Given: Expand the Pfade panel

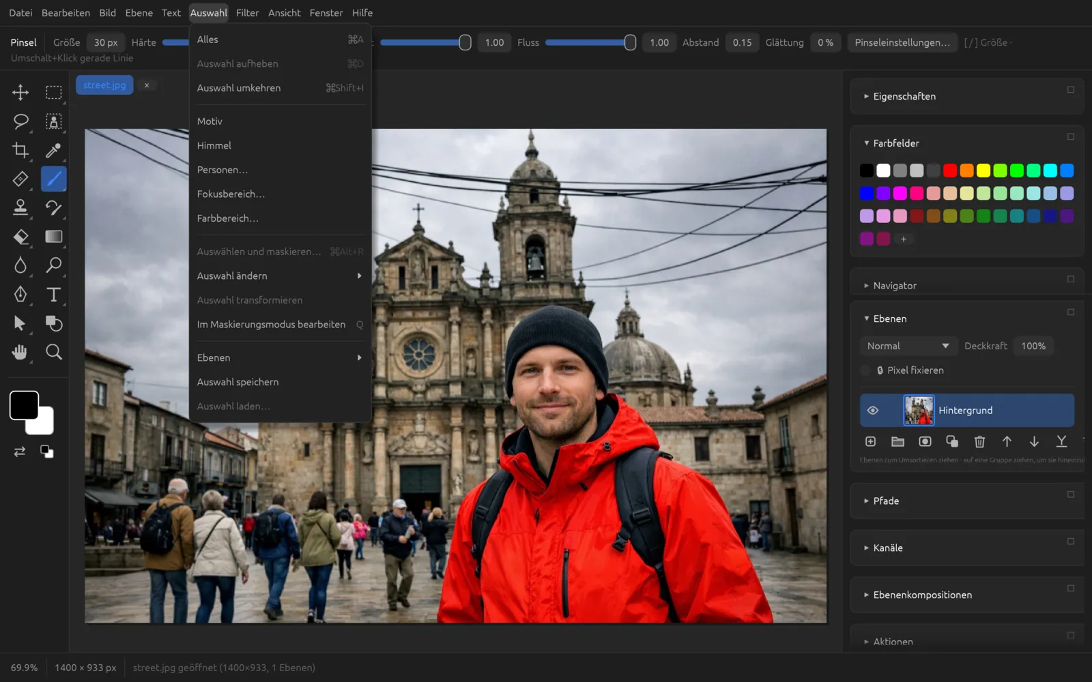Looking at the screenshot, I should 886,501.
